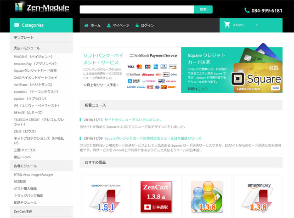Open Amazon Pay（アマゾンペイ）category link
The height and width of the screenshot is (218, 294).
pos(35,63)
